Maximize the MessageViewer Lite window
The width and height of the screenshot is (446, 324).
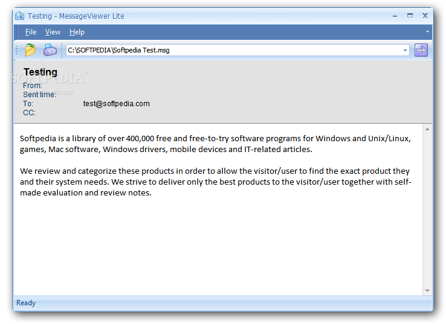tap(410, 16)
